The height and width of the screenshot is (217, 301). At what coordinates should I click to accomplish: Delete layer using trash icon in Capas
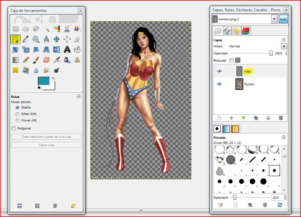click(281, 118)
